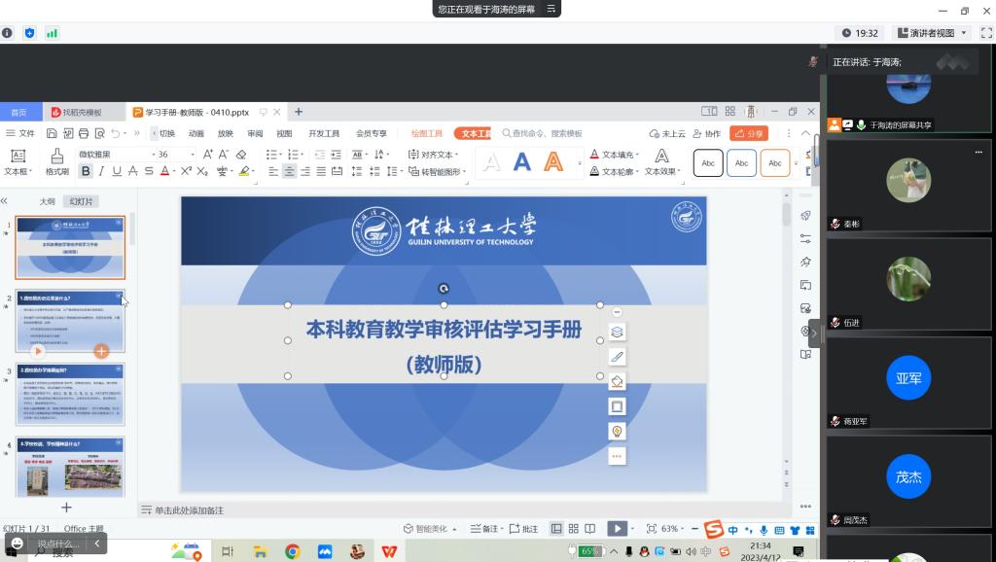The width and height of the screenshot is (996, 562).
Task: Open the 动画 (Animation) ribbon tab
Action: tap(196, 134)
